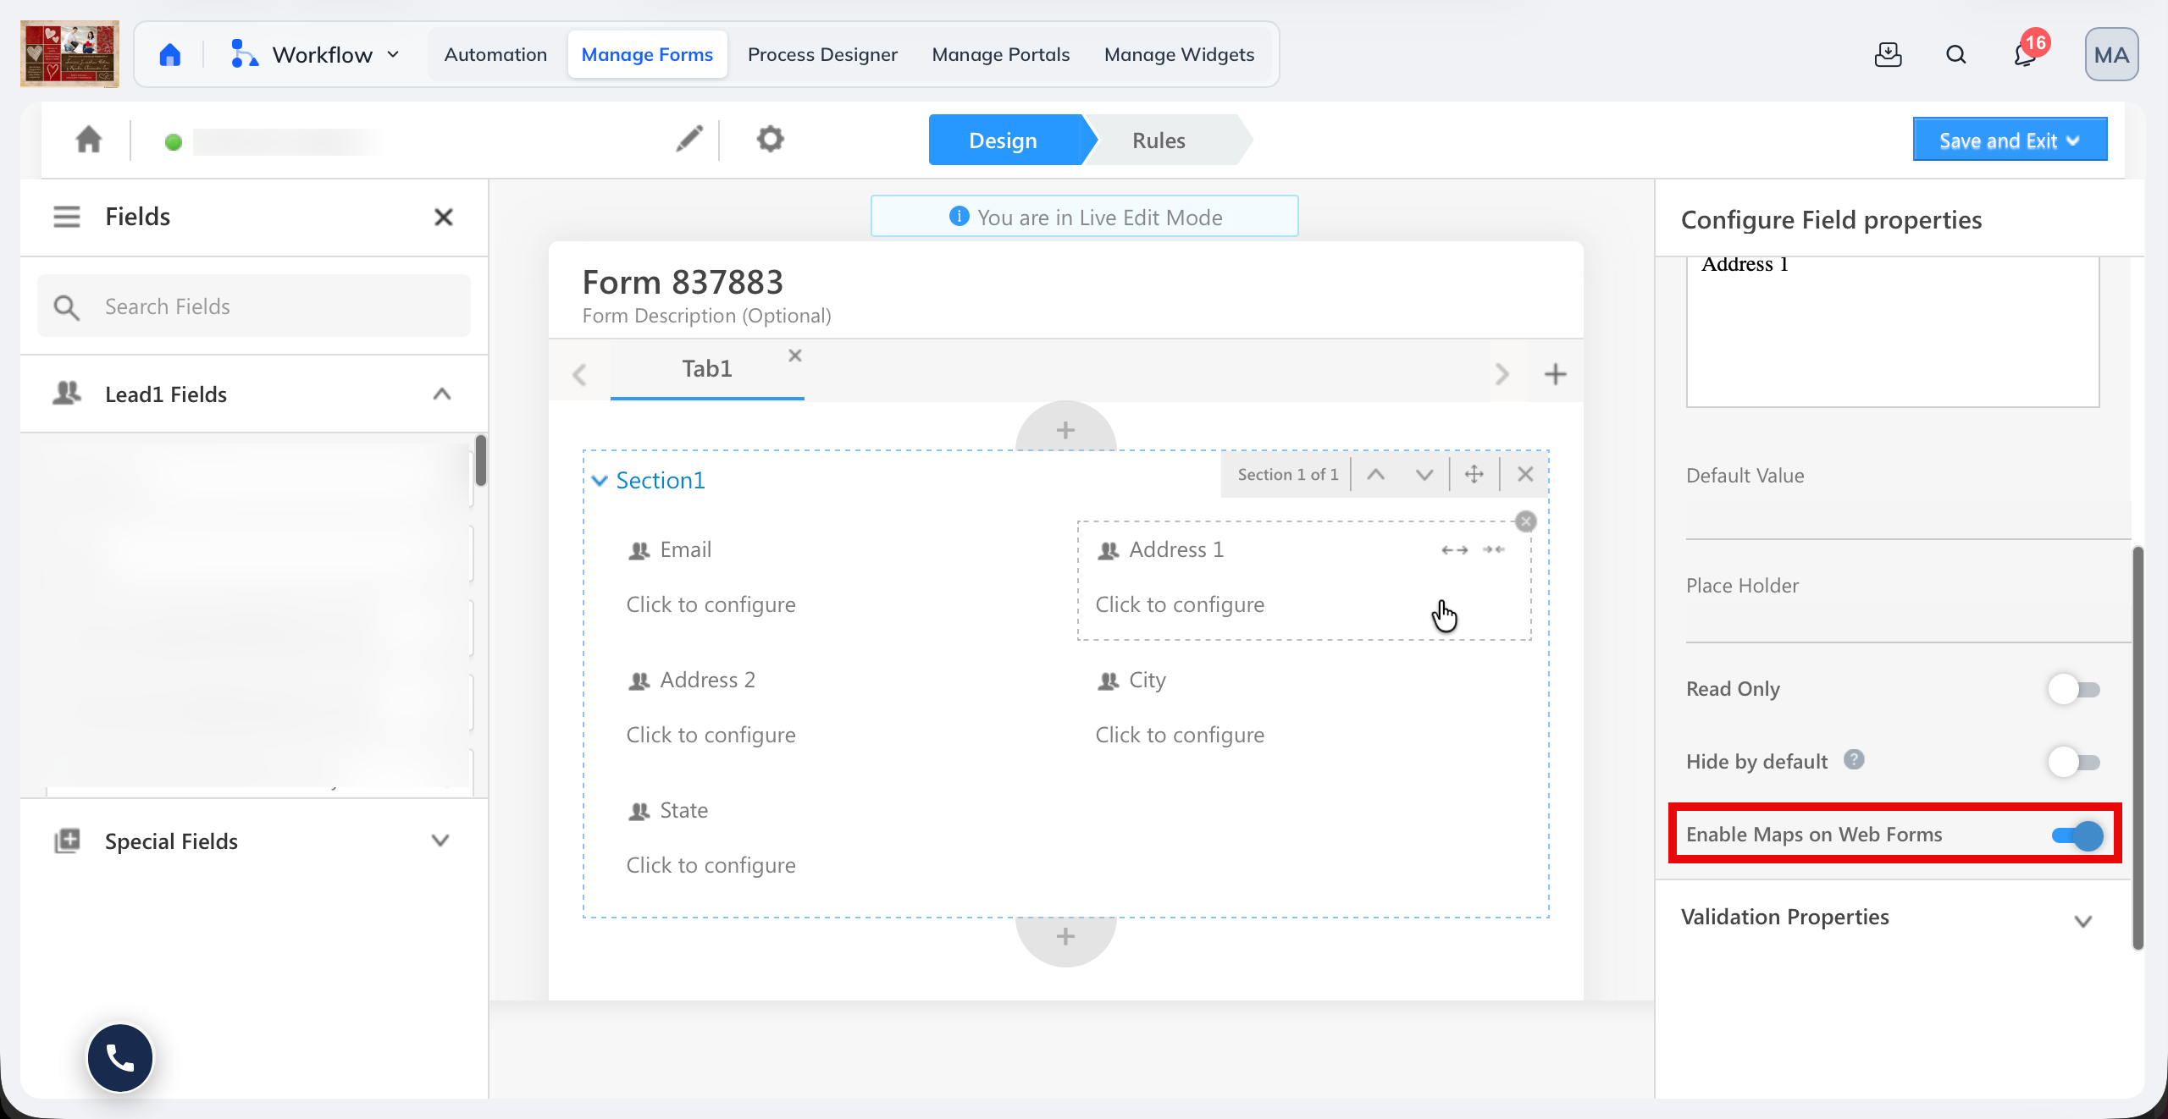Click the gray form home icon
This screenshot has height=1119, width=2168.
point(89,140)
